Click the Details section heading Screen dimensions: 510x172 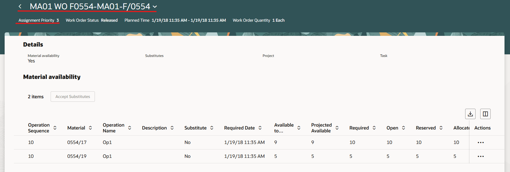tap(33, 45)
